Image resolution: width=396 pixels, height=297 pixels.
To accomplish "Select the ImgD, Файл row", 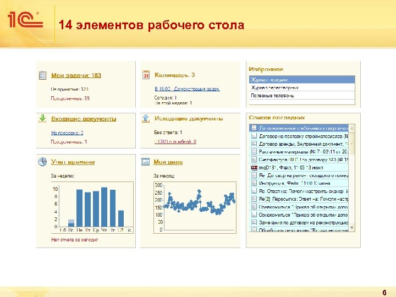I will click(x=299, y=167).
